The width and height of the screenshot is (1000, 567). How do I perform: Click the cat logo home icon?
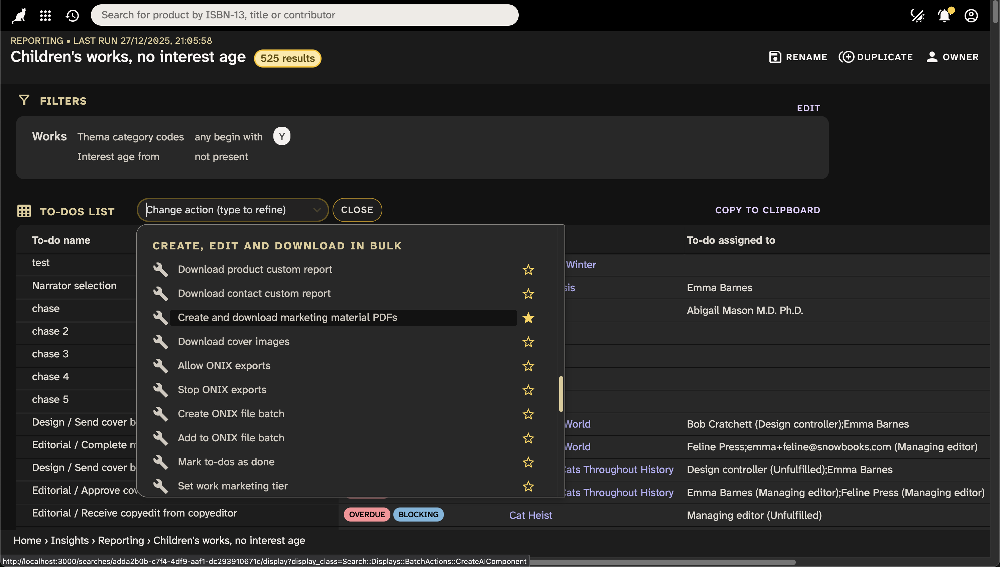click(19, 16)
